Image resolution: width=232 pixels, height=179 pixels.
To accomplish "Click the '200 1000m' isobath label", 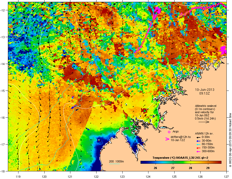I will (x=116, y=161).
